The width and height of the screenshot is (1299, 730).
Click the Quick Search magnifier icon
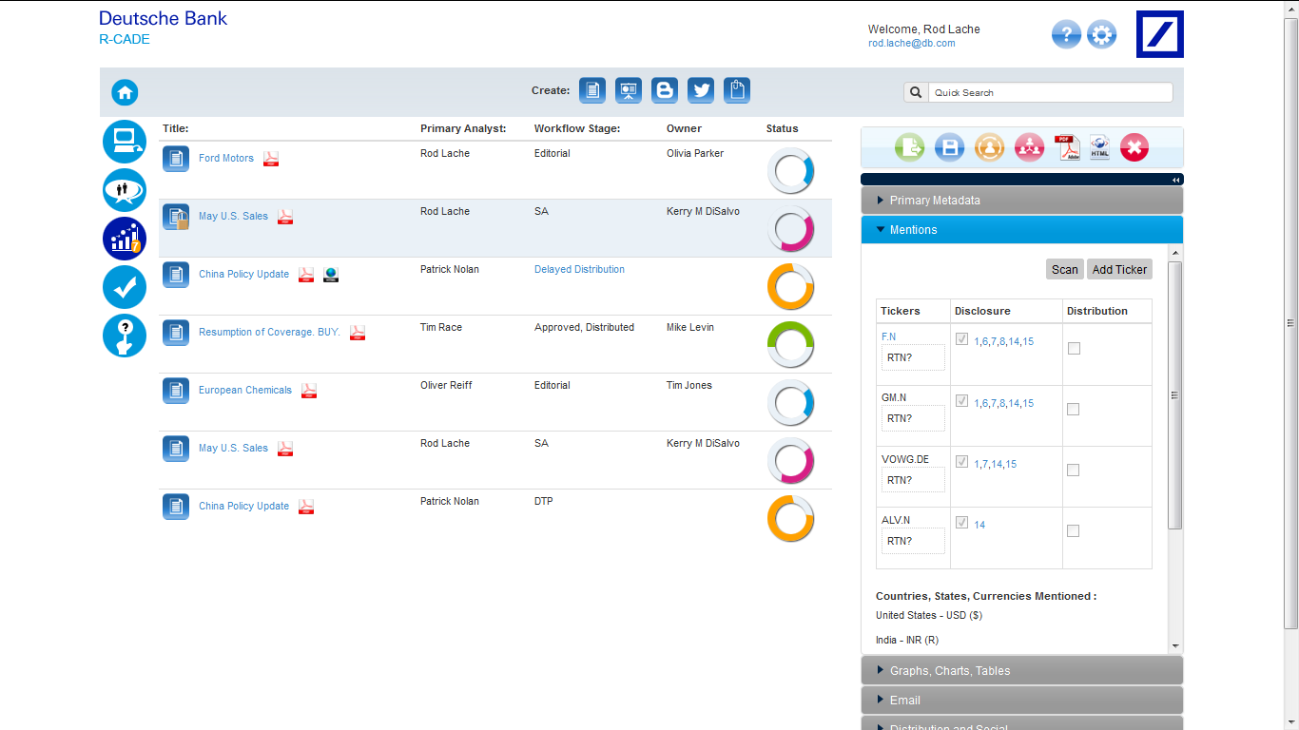click(x=916, y=92)
